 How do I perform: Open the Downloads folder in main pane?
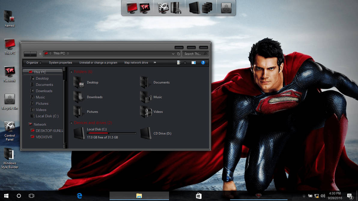click(79, 97)
